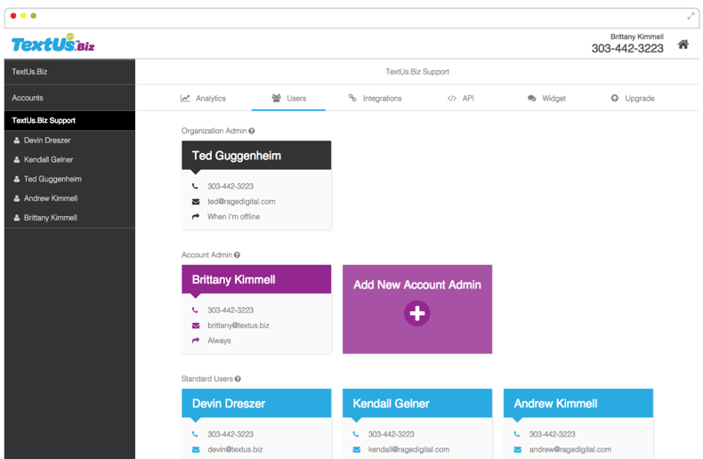Click envelope icon beside andrew@ragedigital.com
Image resolution: width=703 pixels, height=459 pixels.
click(x=517, y=449)
